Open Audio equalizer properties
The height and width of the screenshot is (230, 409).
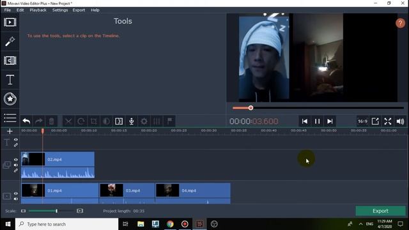[x=157, y=121]
